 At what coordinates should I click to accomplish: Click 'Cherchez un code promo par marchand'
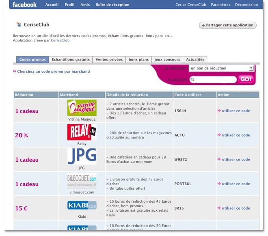click(54, 71)
